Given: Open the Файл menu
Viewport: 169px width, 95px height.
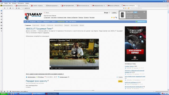Looking at the screenshot, I should click(x=2, y=3).
